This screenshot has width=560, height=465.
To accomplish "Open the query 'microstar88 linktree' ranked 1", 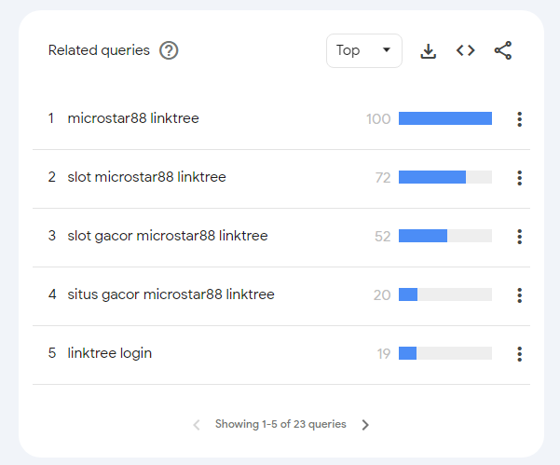I will click(133, 118).
